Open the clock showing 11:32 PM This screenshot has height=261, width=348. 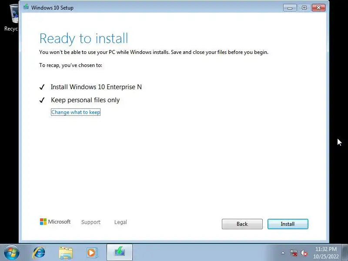click(326, 253)
